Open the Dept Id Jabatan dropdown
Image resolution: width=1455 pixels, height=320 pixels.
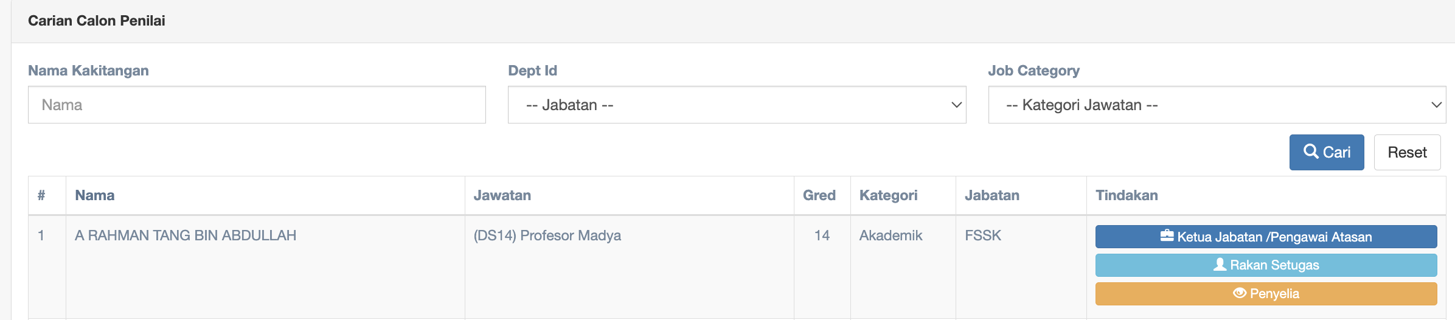pyautogui.click(x=737, y=105)
